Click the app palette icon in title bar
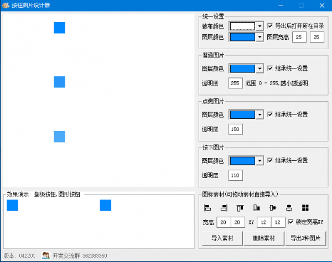Viewport: 332px width, 262px height. tap(6, 5)
